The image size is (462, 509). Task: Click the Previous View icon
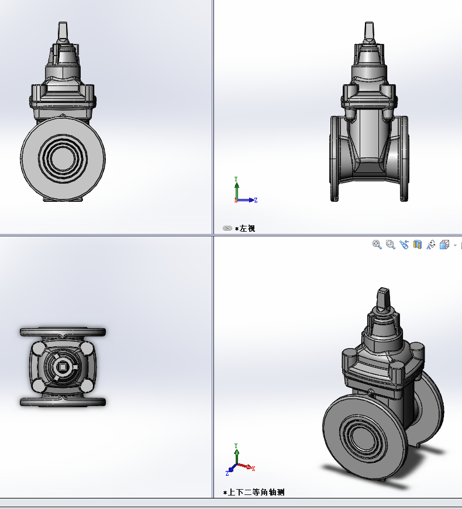404,245
